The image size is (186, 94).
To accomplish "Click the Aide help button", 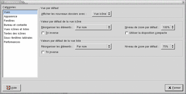I will 12,88.
